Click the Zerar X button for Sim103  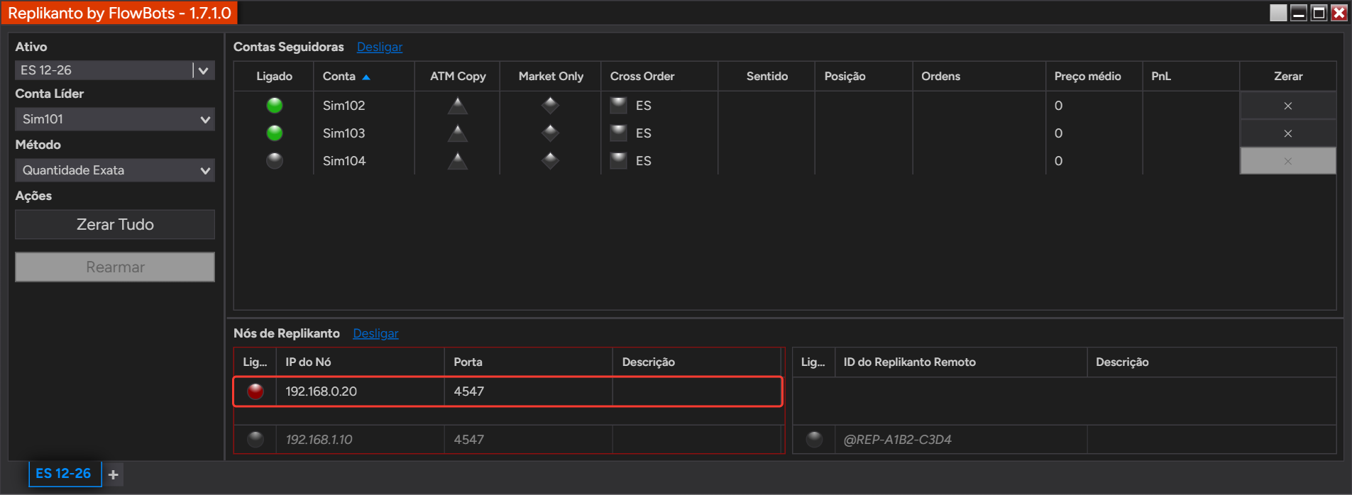click(x=1287, y=133)
